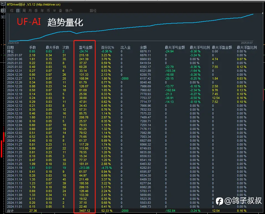Select the 日 daily tab
The width and height of the screenshot is (265, 214).
coord(18,11)
